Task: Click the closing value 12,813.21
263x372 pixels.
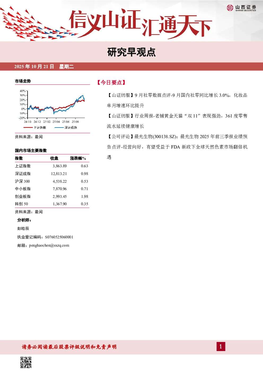Action: point(59,174)
